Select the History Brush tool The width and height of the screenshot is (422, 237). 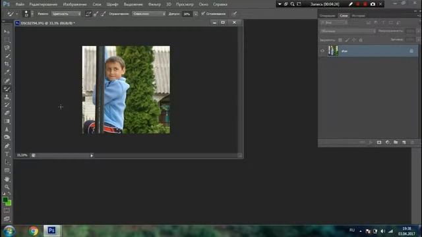(x=7, y=105)
